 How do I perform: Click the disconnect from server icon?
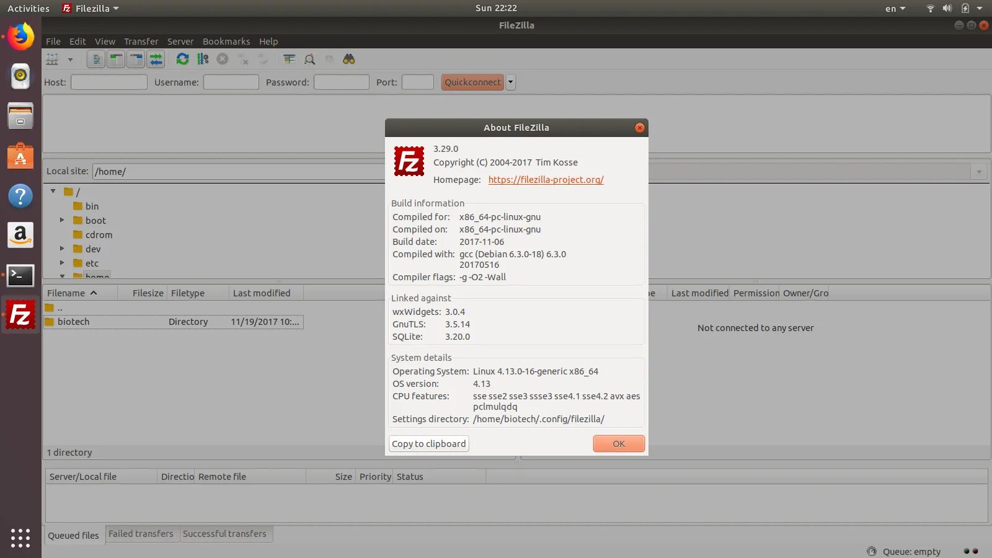tap(243, 59)
